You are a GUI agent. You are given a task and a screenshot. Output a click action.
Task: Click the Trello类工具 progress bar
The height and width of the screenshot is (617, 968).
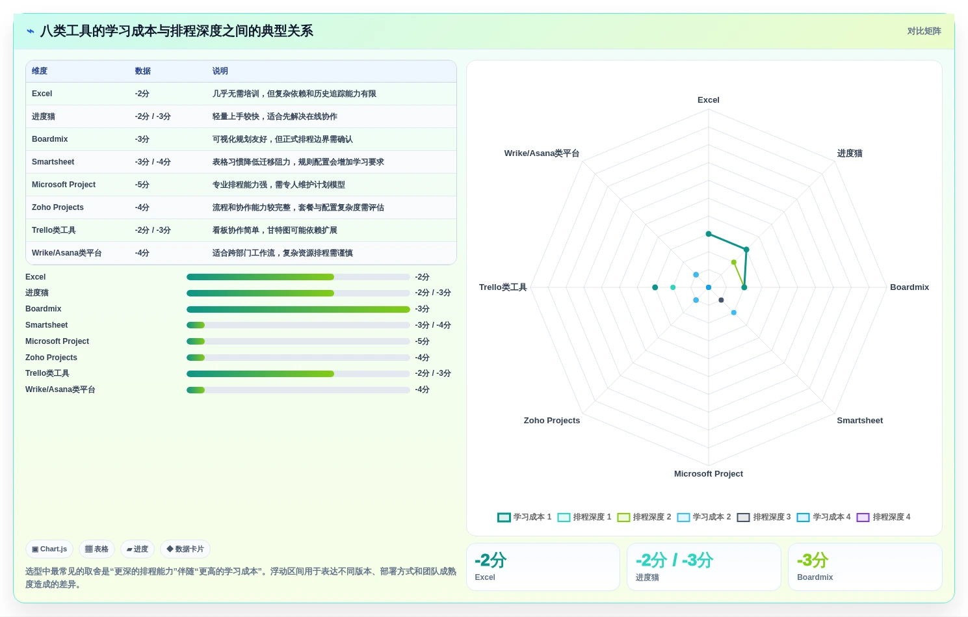(x=298, y=374)
